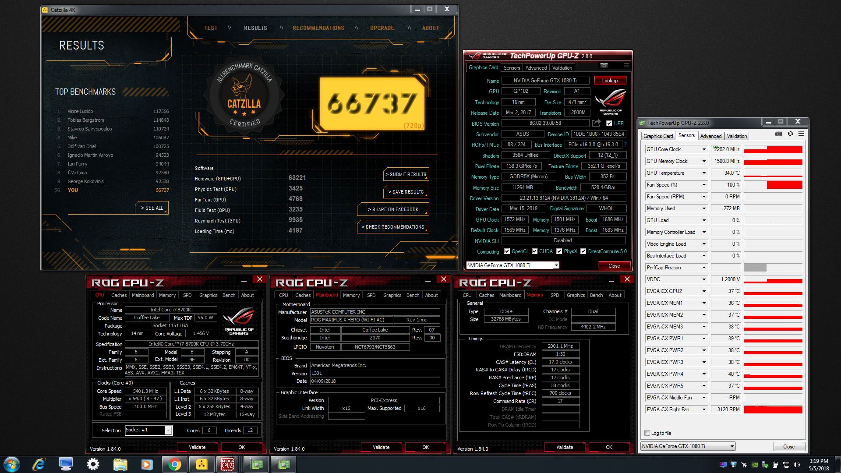
Task: Open Internet Explorer from the taskbar
Action: click(x=39, y=464)
